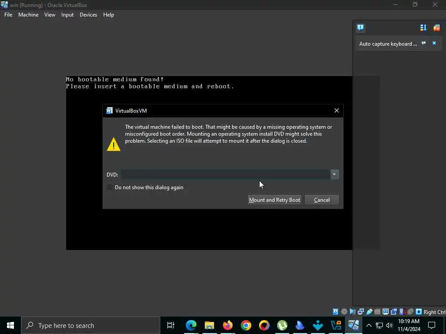The height and width of the screenshot is (334, 446).
Task: Toggle the notification center panel icon
Action: click(x=360, y=27)
